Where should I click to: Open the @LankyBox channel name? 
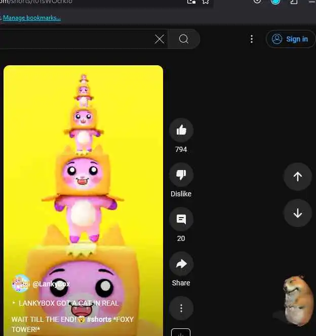tap(51, 284)
